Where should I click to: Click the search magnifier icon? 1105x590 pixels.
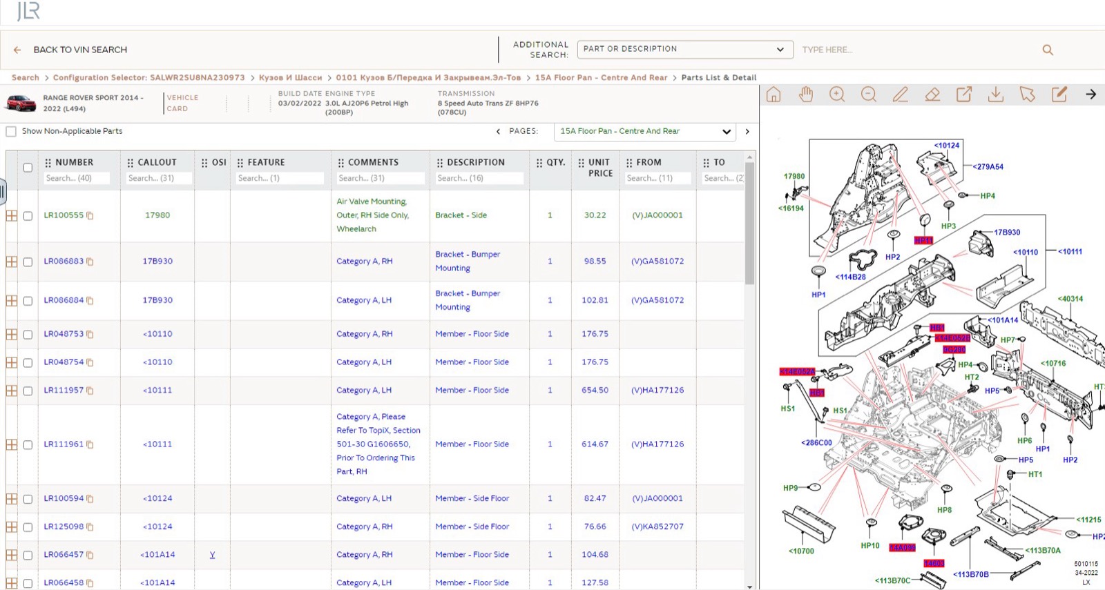1048,50
